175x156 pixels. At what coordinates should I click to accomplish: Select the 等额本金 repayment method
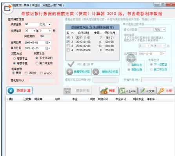point(15,59)
